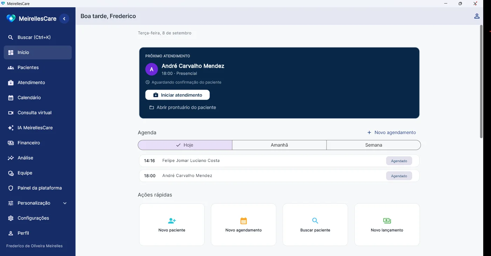Switch the agenda to Semana view
The width and height of the screenshot is (491, 256).
click(374, 145)
